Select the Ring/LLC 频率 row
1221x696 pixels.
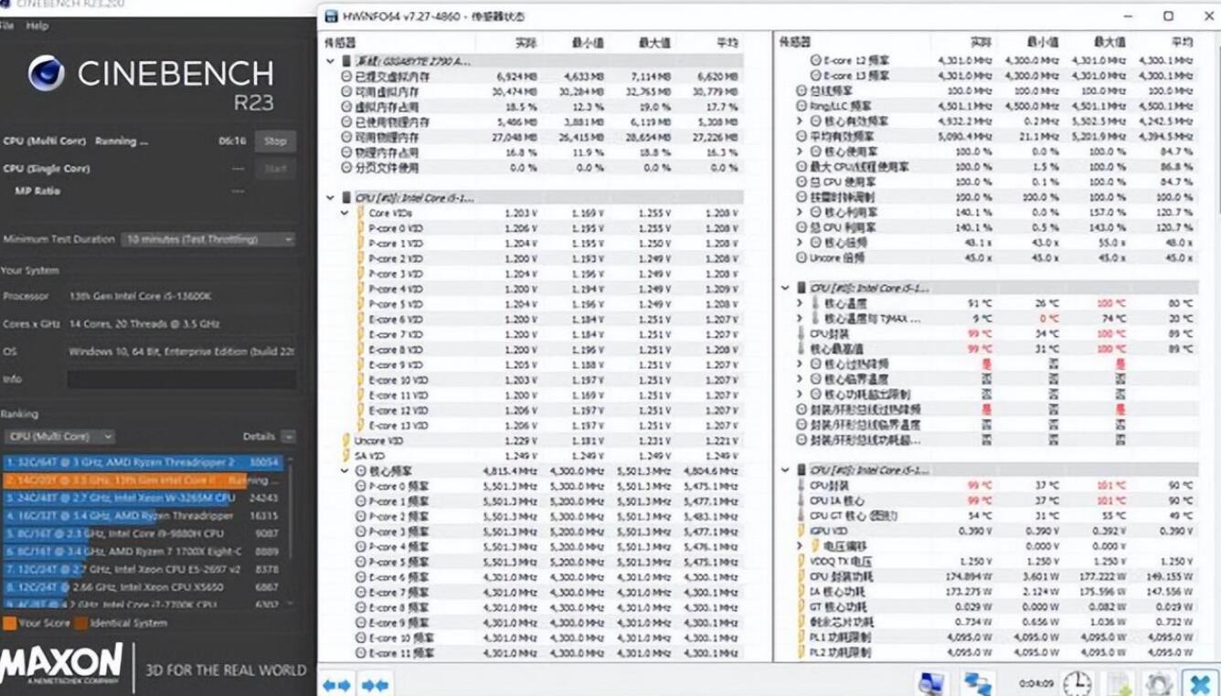point(995,106)
